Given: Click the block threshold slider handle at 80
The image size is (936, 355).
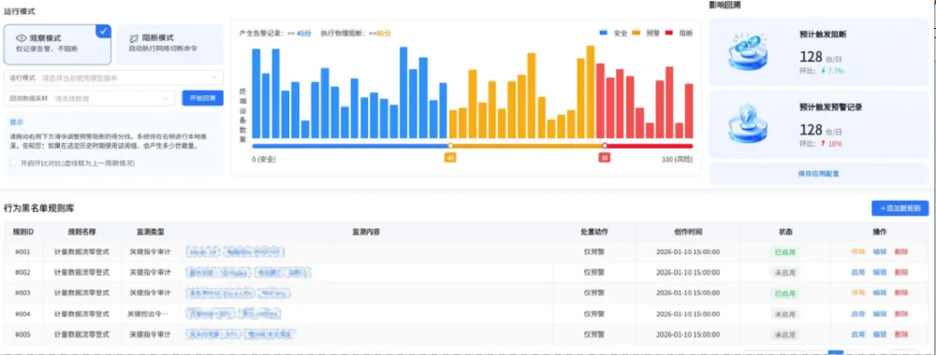Looking at the screenshot, I should tap(605, 146).
